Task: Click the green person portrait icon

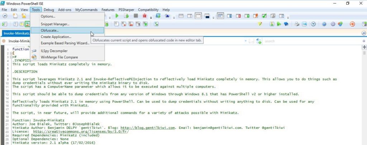Action: (272, 24)
